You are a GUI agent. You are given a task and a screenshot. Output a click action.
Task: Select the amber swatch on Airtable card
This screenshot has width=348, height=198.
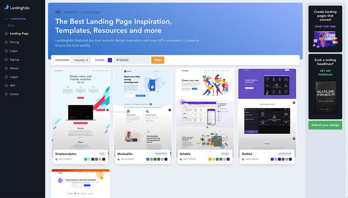pyautogui.click(x=210, y=159)
